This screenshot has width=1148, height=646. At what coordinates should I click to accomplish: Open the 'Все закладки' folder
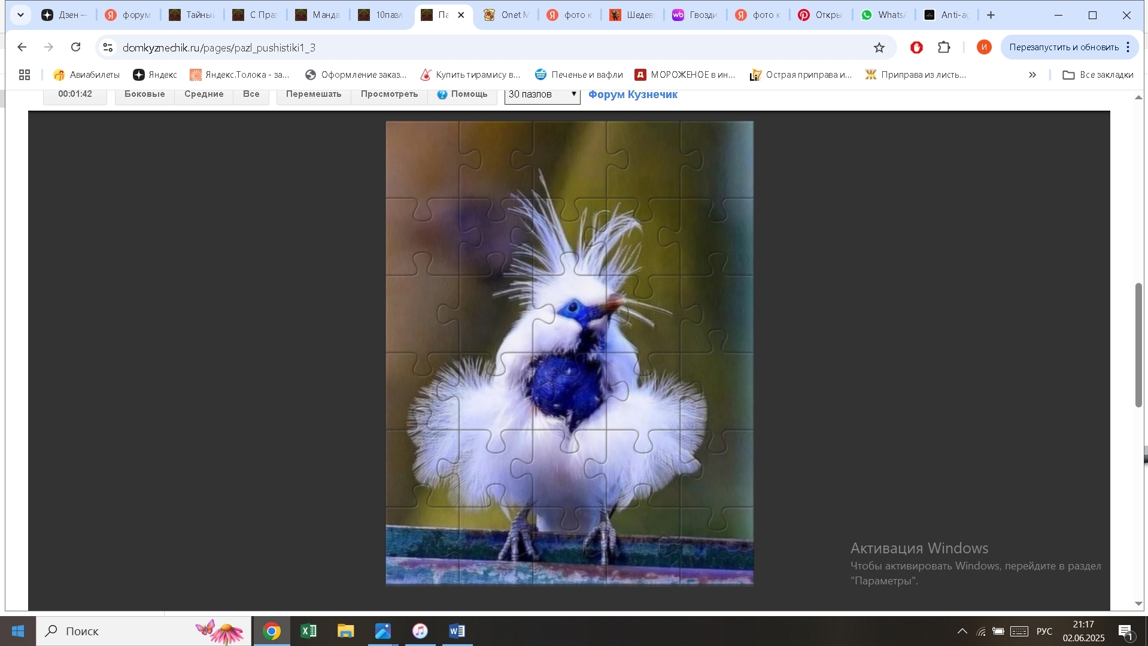coord(1098,75)
